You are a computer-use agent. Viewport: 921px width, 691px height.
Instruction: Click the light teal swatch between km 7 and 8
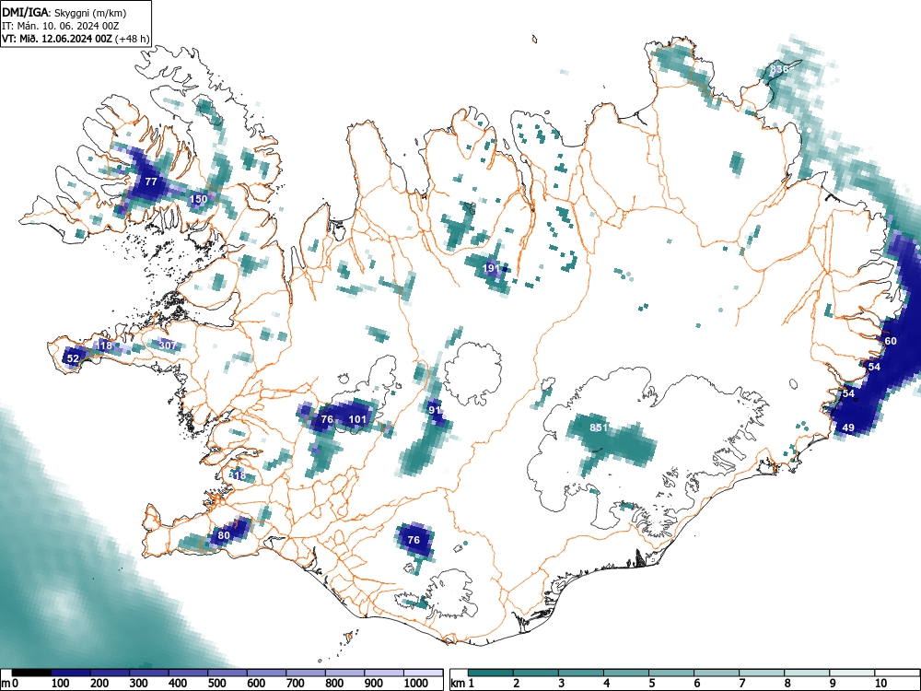(x=762, y=673)
